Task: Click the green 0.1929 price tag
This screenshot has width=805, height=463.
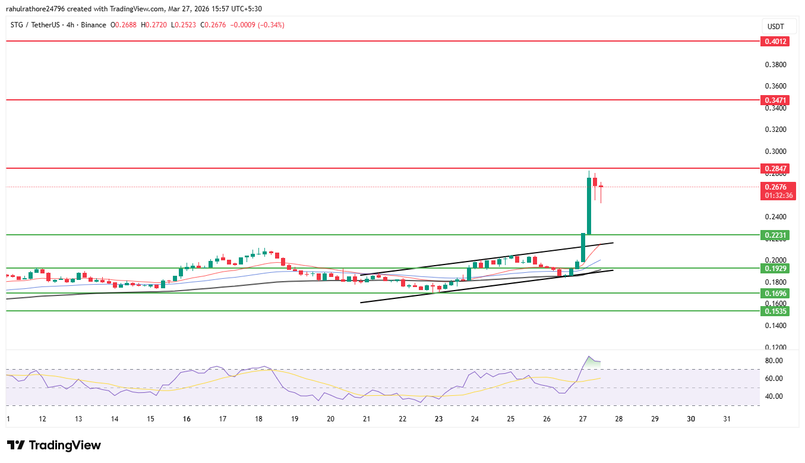Action: click(x=776, y=269)
